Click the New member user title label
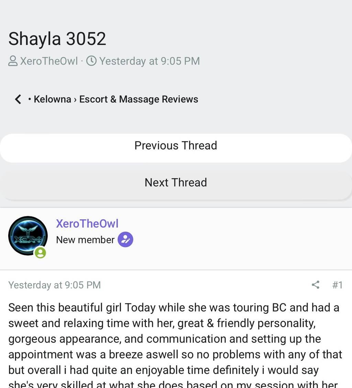This screenshot has height=388, width=352. coord(85,240)
